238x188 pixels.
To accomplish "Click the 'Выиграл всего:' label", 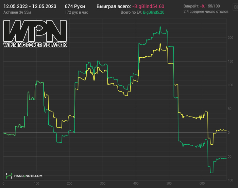I will click(114, 6).
